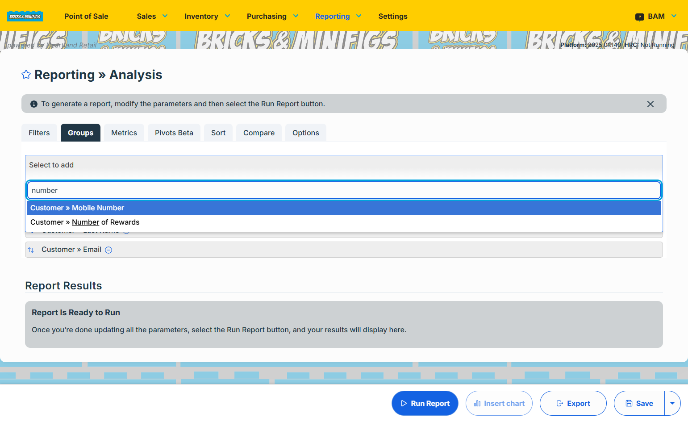Click the favorite star beside Reporting » Analysis
Viewport: 688px width, 422px height.
pos(26,75)
